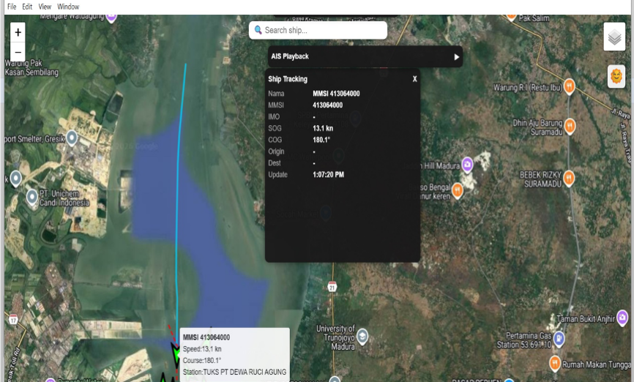The image size is (634, 382).
Task: Click Speed:13.1 kn in ship tooltip
Action: coord(202,349)
